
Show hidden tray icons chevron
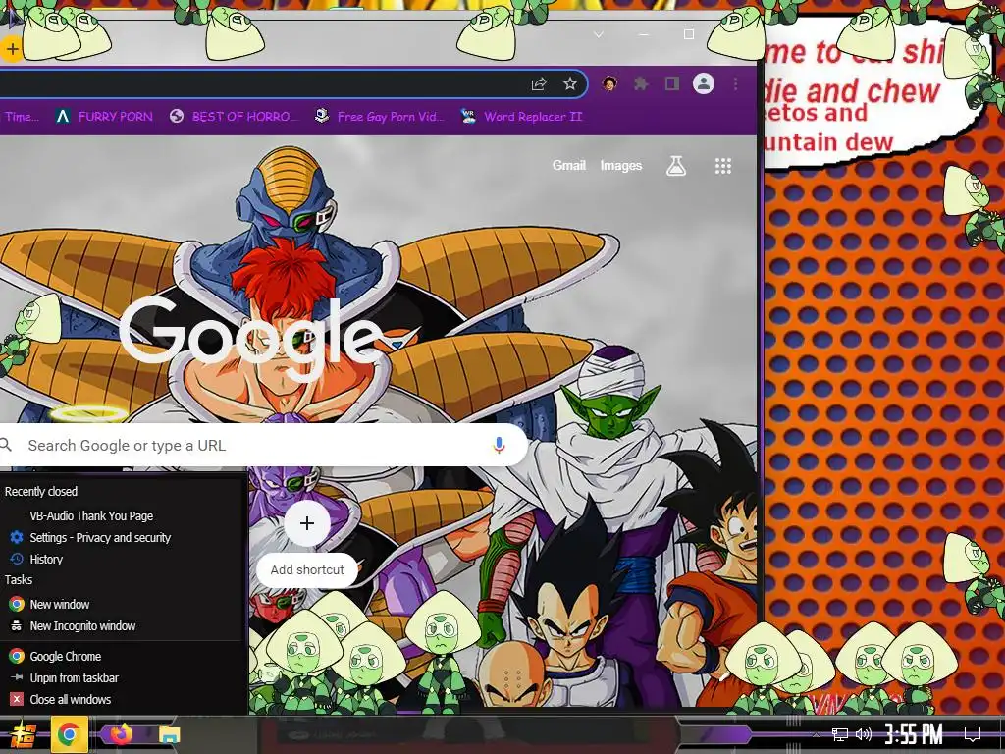point(815,734)
